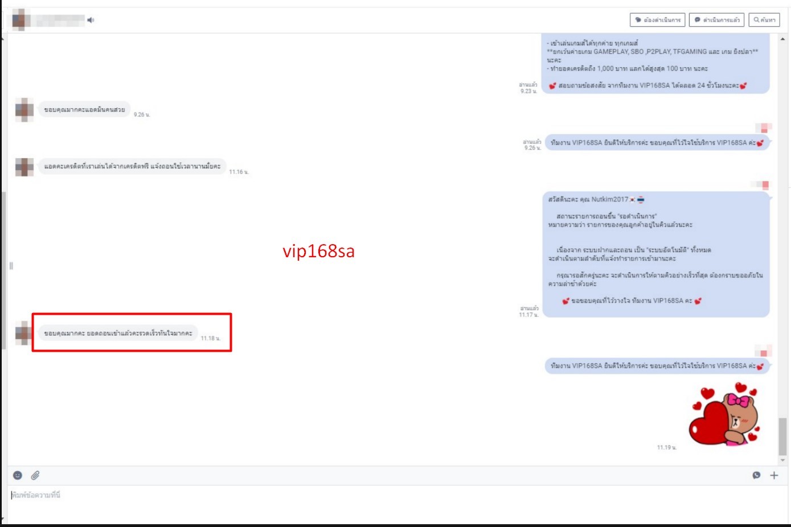The image size is (791, 527).
Task: Click the topmost promo message mentioning GAMEPLAY, SBO
Action: [x=657, y=63]
